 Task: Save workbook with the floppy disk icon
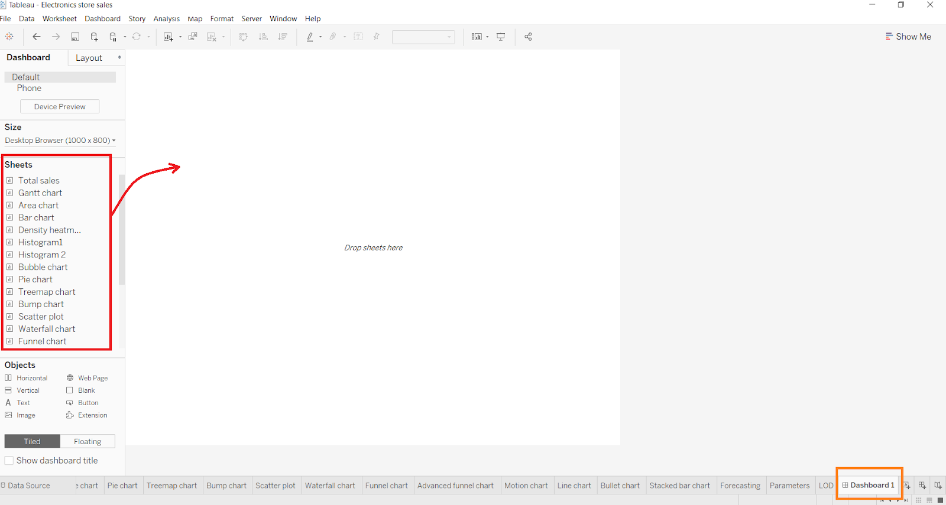coord(75,37)
